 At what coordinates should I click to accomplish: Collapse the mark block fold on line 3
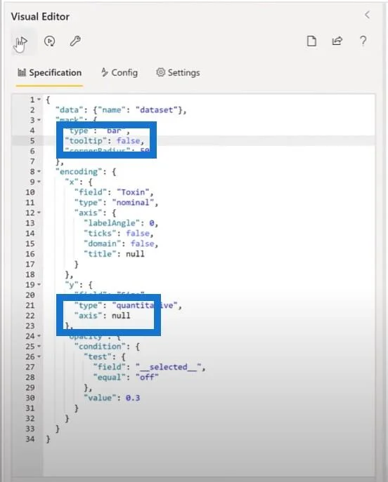(x=39, y=120)
